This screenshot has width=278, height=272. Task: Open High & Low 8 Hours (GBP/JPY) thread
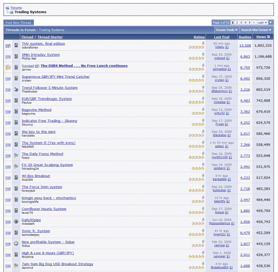[48, 253]
